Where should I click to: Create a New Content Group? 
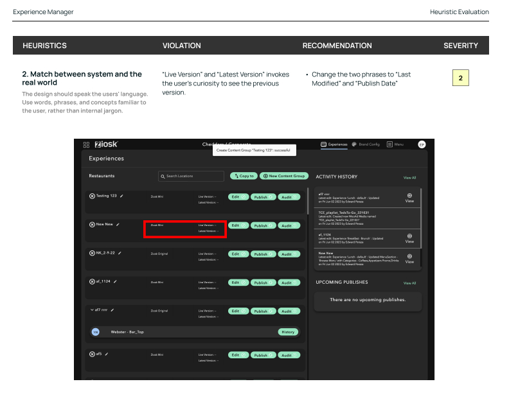pyautogui.click(x=284, y=176)
